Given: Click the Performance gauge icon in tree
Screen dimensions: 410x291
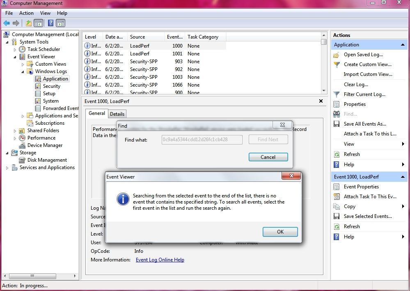Looking at the screenshot, I should pos(22,138).
